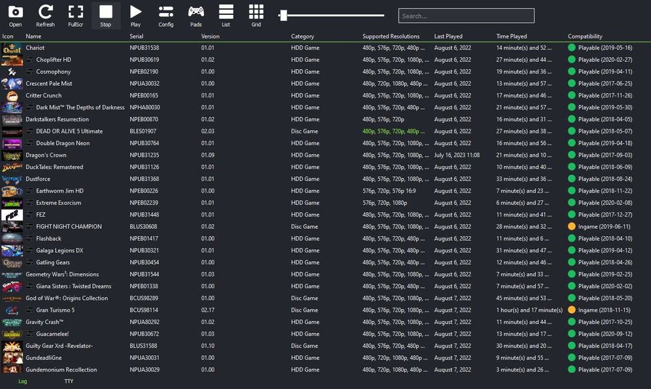Viewport: 651px width, 389px height.
Task: Click the Icon column header
Action: 7,36
